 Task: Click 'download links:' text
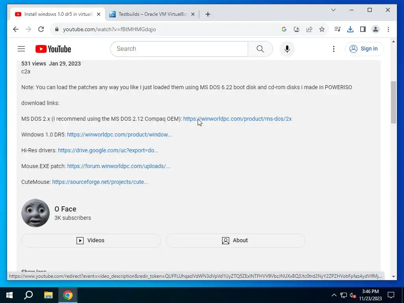point(40,103)
